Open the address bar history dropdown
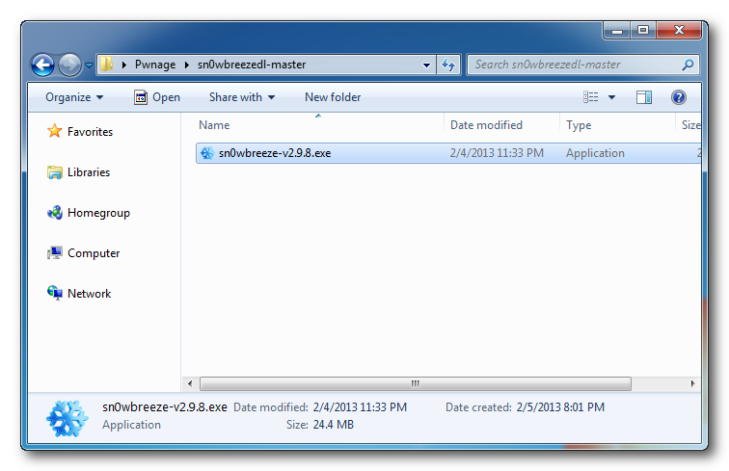 [x=426, y=65]
